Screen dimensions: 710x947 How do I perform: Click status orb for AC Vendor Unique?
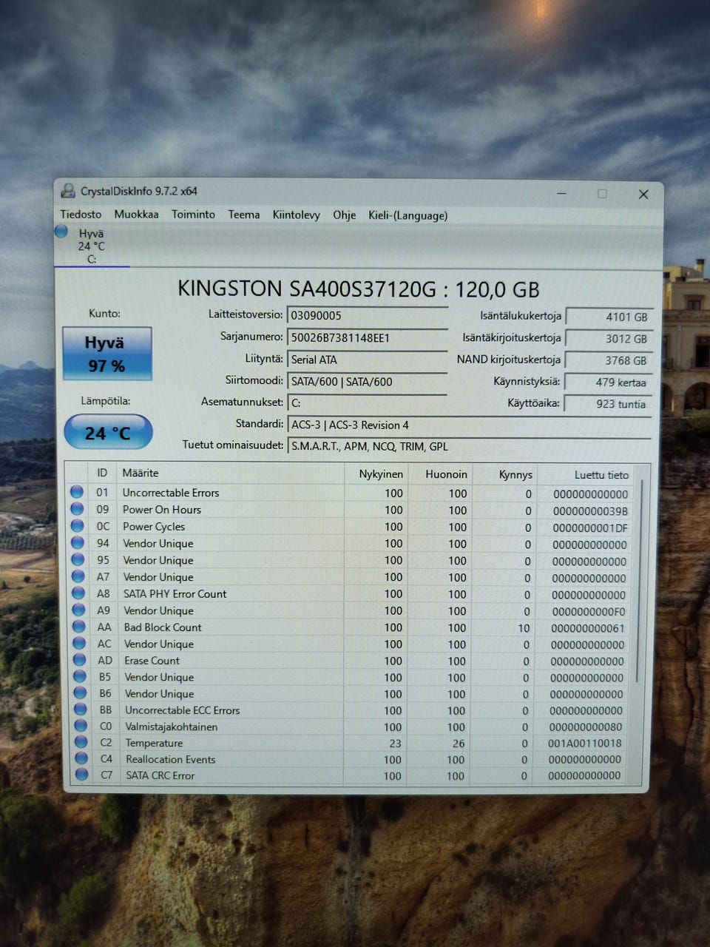(x=79, y=643)
